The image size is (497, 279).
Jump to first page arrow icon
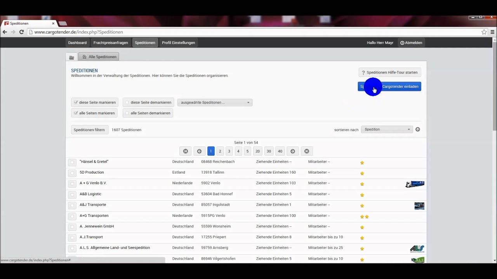point(185,151)
